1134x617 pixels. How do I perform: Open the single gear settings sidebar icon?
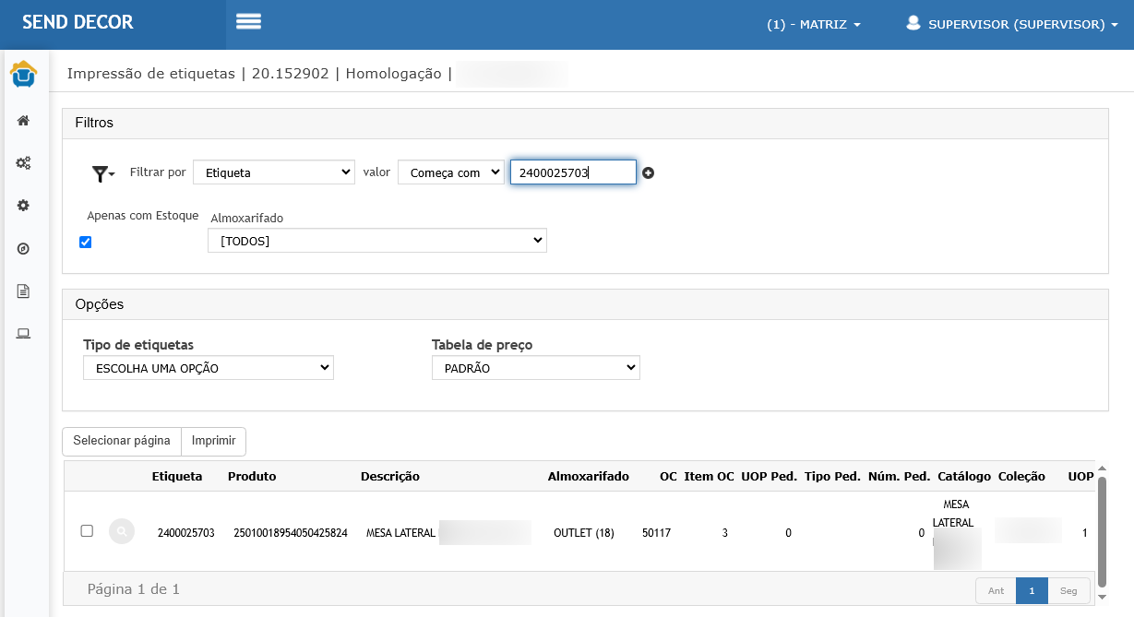(24, 206)
